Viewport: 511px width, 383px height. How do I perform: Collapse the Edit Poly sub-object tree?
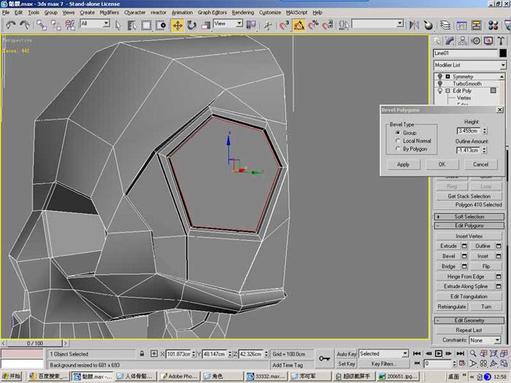click(447, 91)
